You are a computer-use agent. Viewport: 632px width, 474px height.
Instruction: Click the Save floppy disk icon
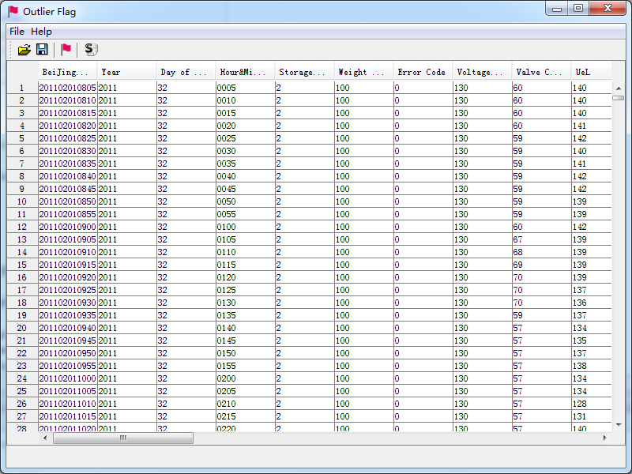[42, 49]
